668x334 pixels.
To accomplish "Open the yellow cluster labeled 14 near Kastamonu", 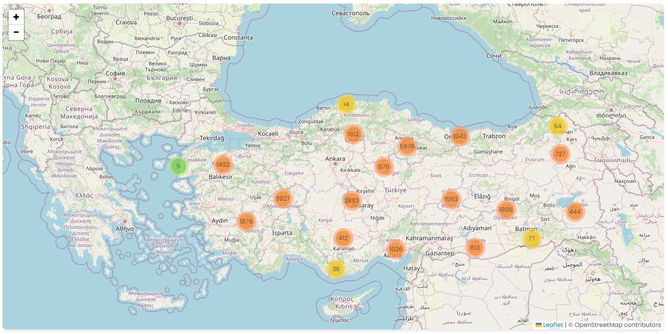I will [x=347, y=103].
